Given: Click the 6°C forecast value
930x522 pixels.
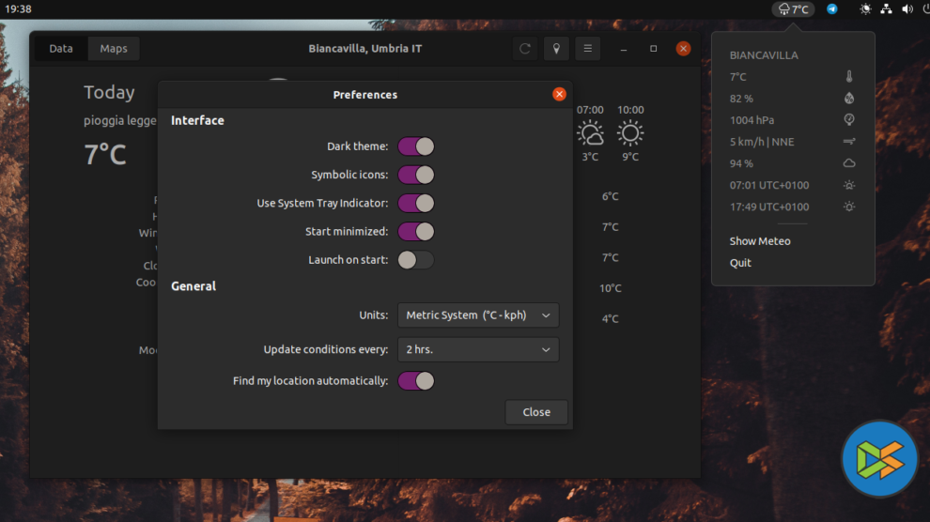Looking at the screenshot, I should (611, 196).
